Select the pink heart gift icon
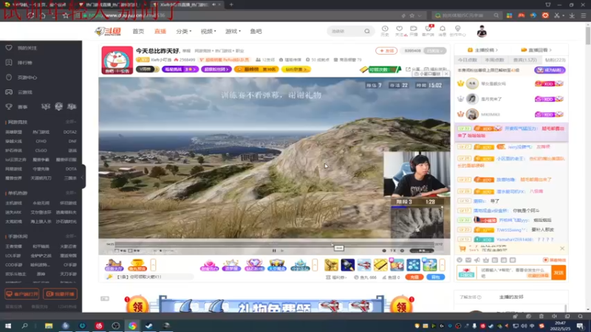This screenshot has height=332, width=591. click(x=210, y=265)
